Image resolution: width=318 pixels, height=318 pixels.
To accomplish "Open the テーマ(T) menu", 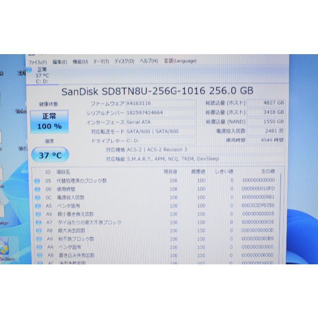I will coord(101,62).
